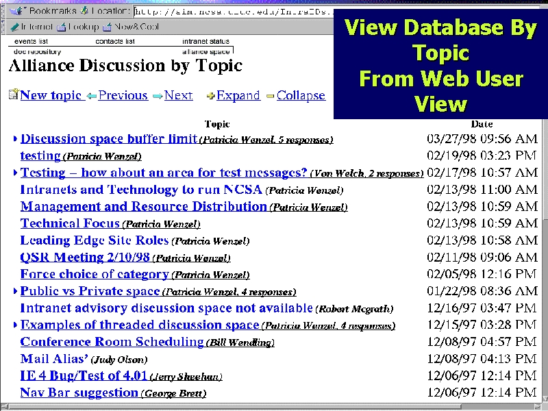Open Leading Edge Site Roles topic
The height and width of the screenshot is (411, 548).
[x=95, y=240]
